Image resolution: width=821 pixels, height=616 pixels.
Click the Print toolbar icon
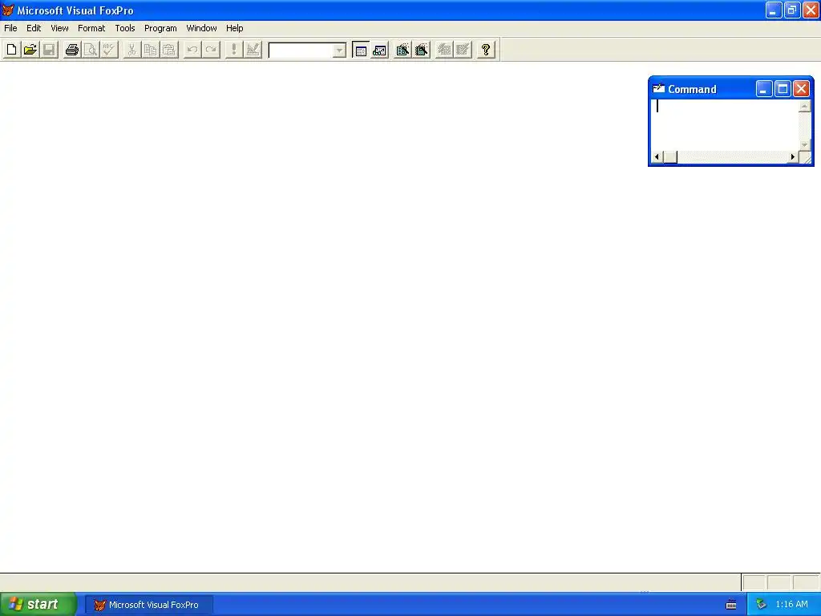71,50
